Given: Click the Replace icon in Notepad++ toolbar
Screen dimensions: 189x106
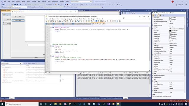Looking at the screenshot, I should [78, 21].
